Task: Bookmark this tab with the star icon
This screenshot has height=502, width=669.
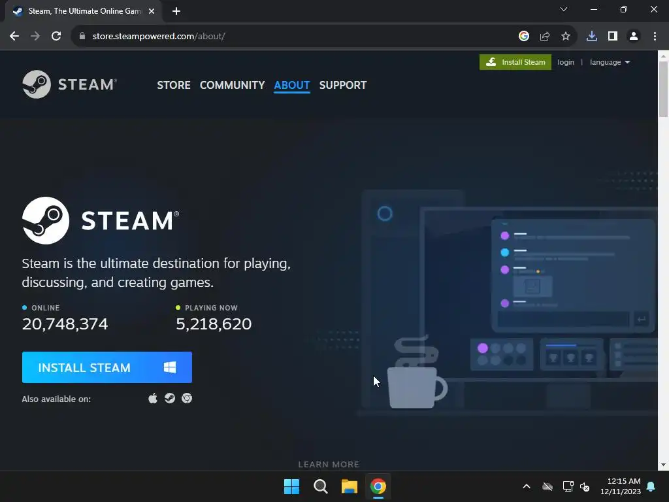Action: click(x=566, y=37)
